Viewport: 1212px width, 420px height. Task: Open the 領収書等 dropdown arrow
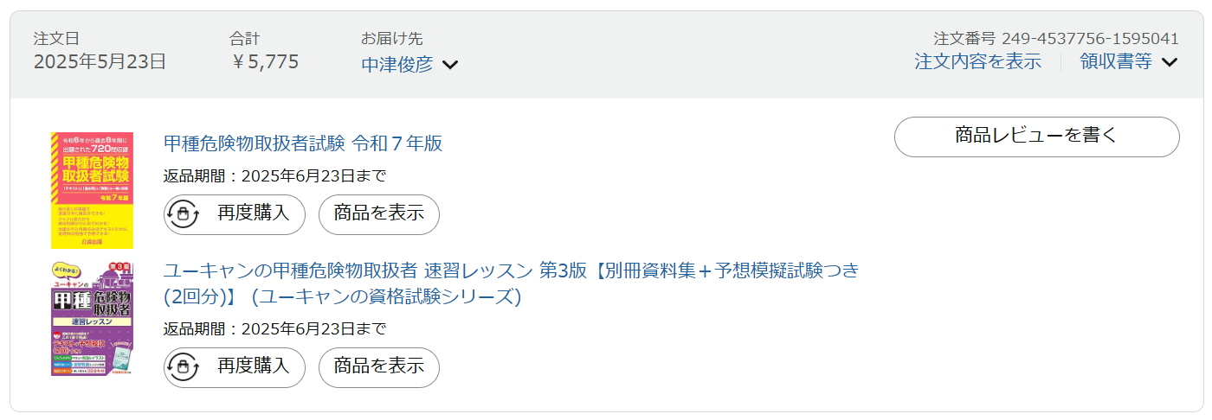coord(1170,62)
